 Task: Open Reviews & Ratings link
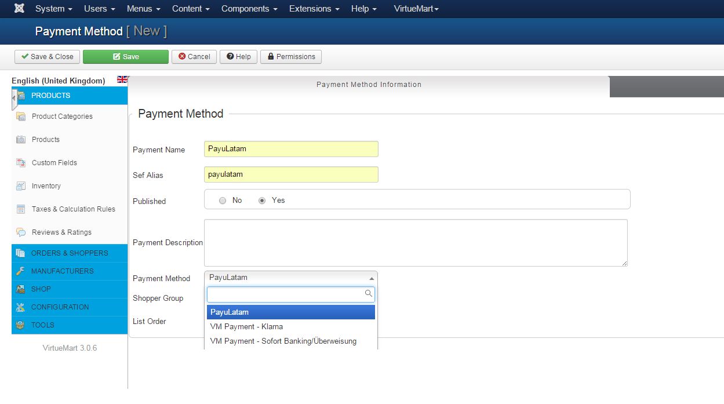[61, 232]
